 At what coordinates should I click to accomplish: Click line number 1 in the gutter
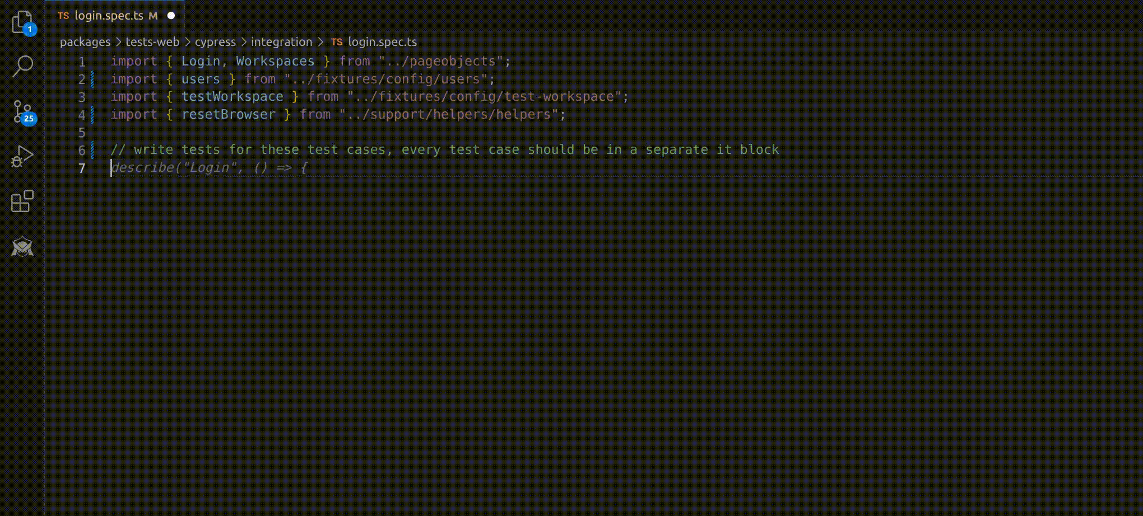[x=82, y=62]
